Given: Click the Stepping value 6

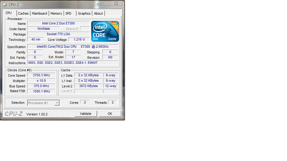Looking at the screenshot, I should click(110, 52).
